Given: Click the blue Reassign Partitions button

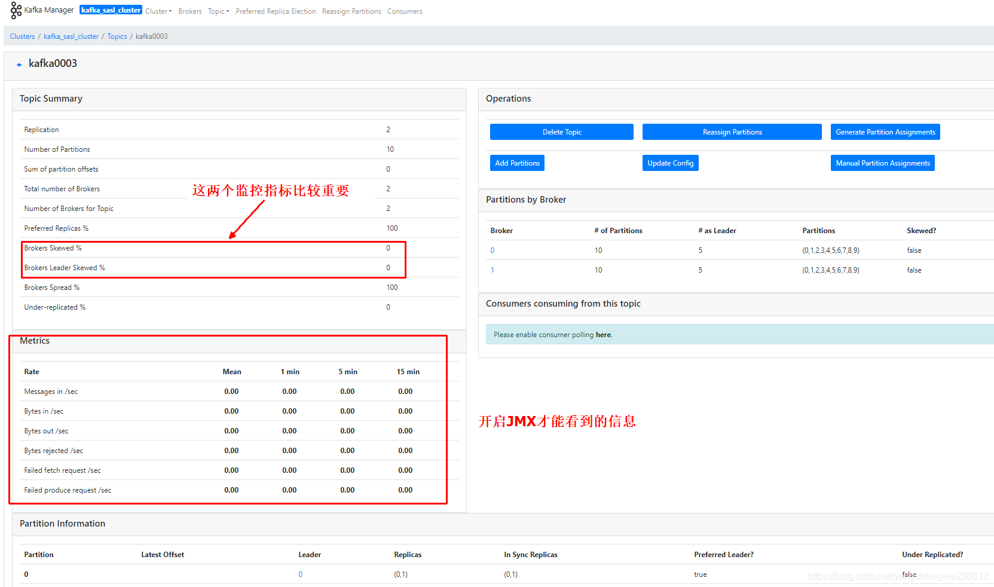Looking at the screenshot, I should (x=732, y=132).
